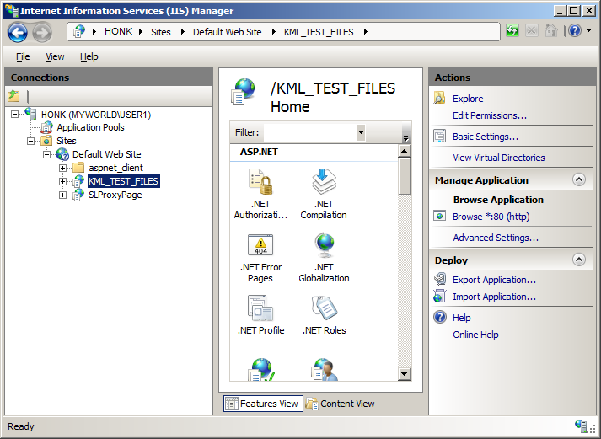Open the globe with checkmark feature icon
This screenshot has width=601, height=439.
tap(261, 369)
